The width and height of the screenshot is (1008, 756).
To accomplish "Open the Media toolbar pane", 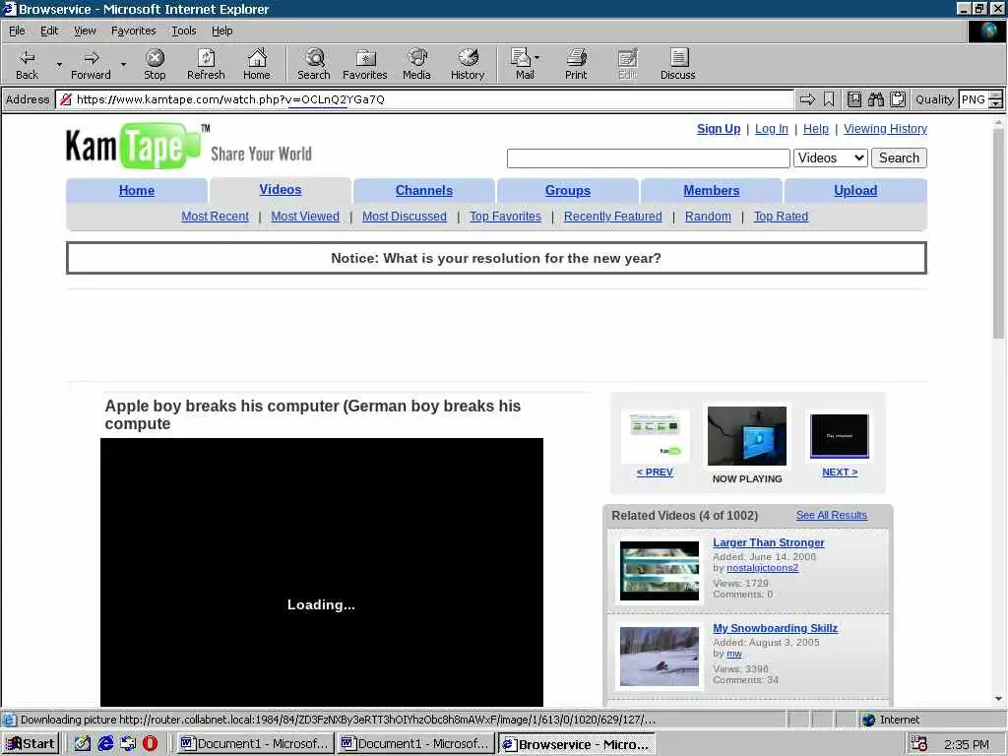I will [416, 64].
